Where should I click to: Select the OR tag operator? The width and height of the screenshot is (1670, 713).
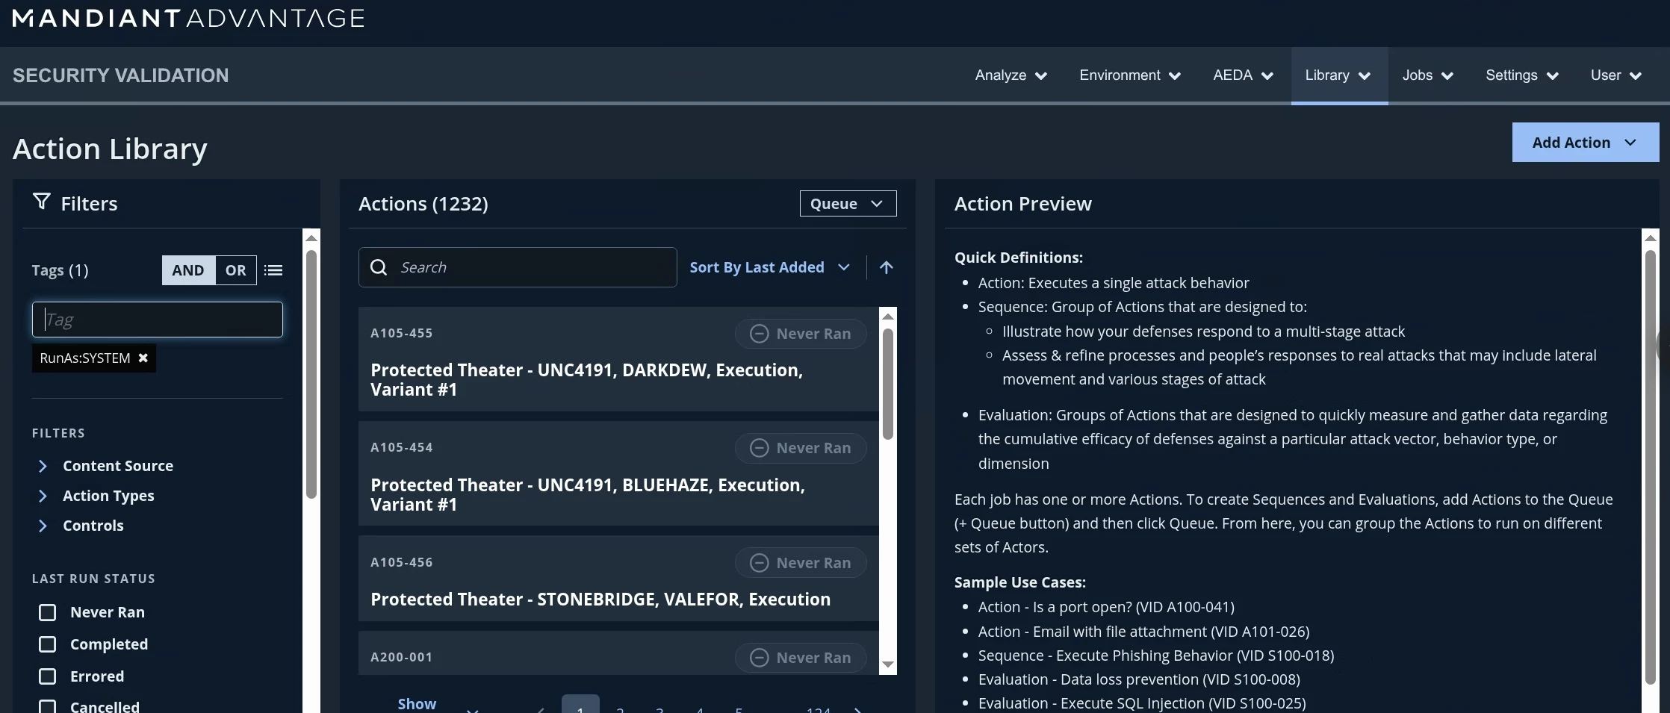[236, 270]
